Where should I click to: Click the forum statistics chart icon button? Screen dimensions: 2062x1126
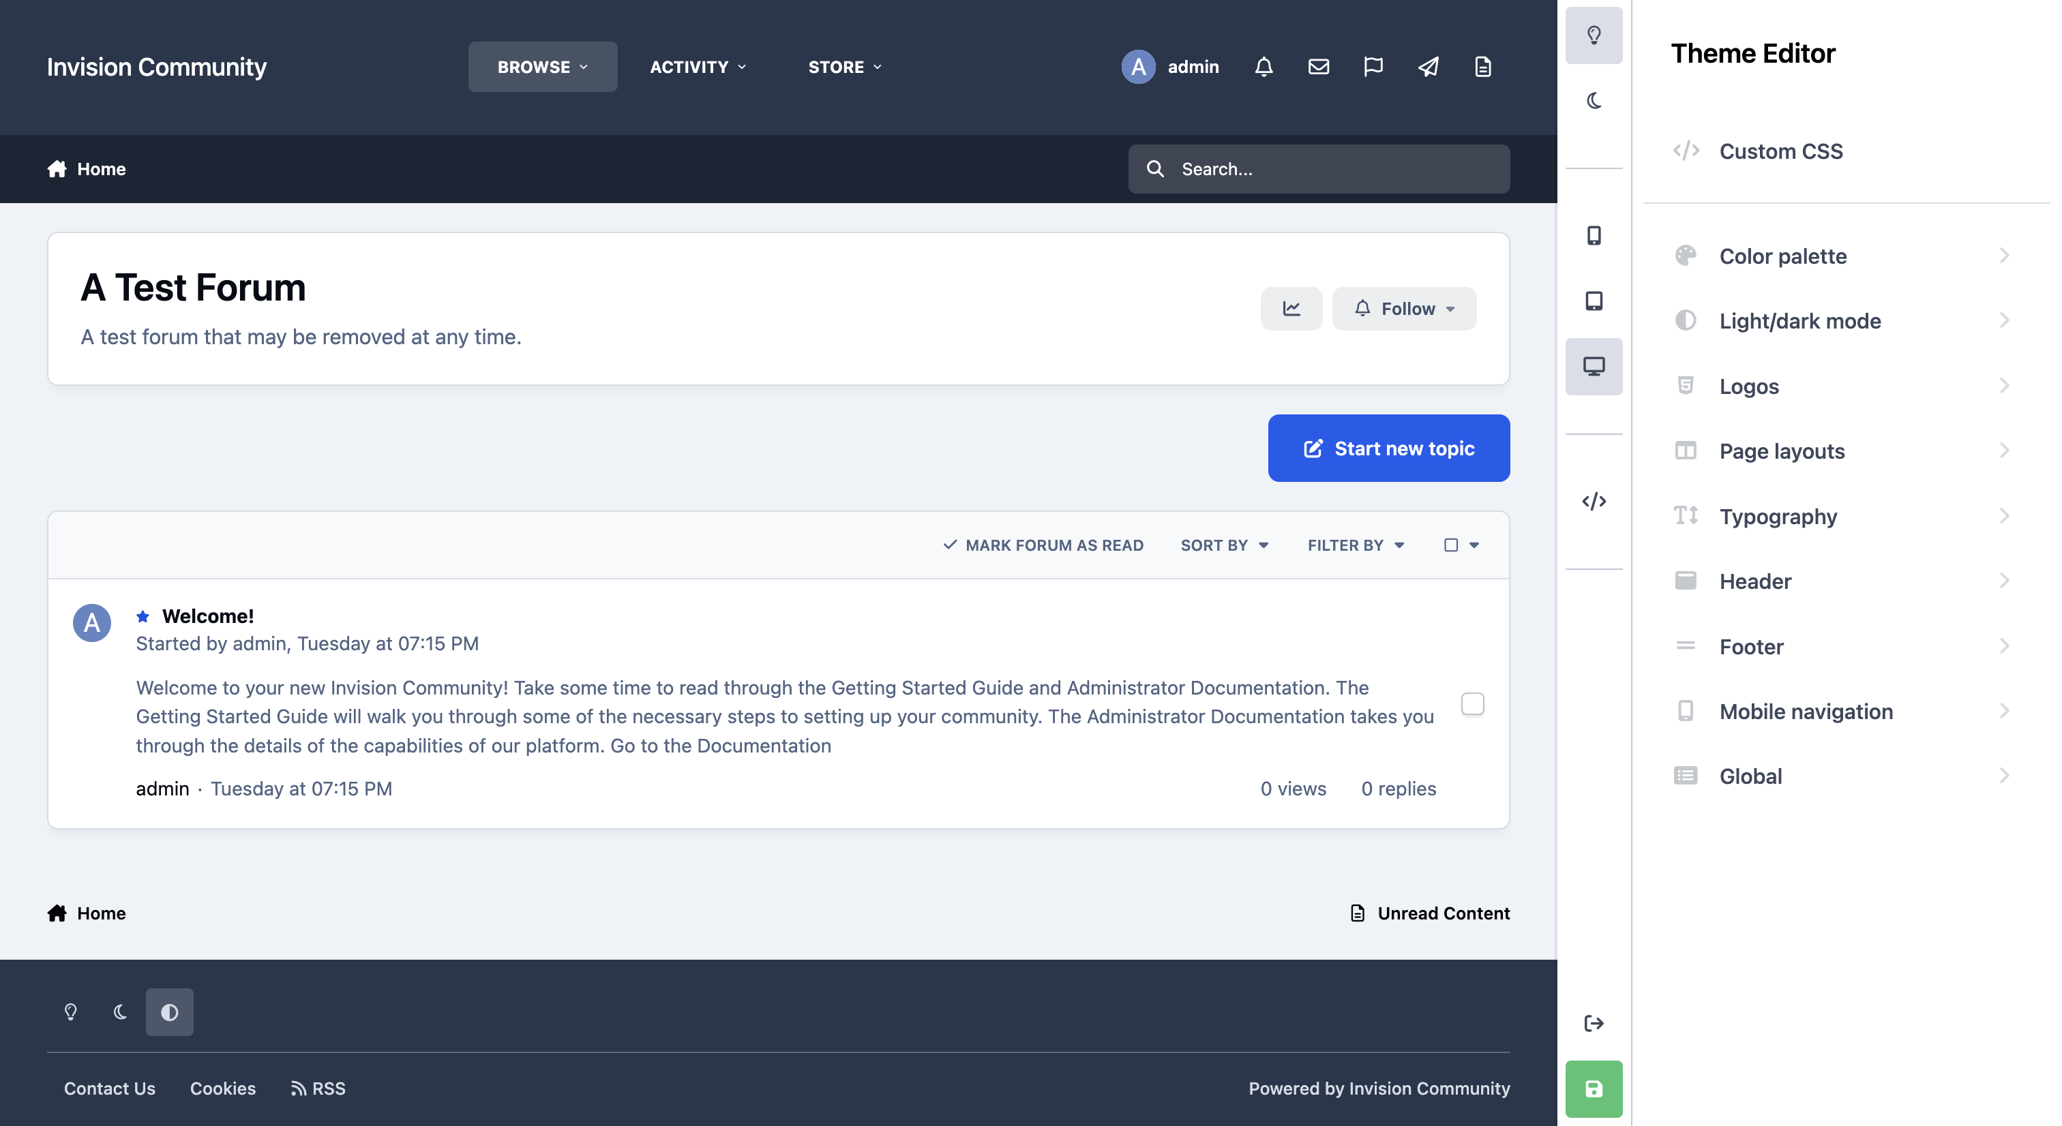pos(1291,308)
